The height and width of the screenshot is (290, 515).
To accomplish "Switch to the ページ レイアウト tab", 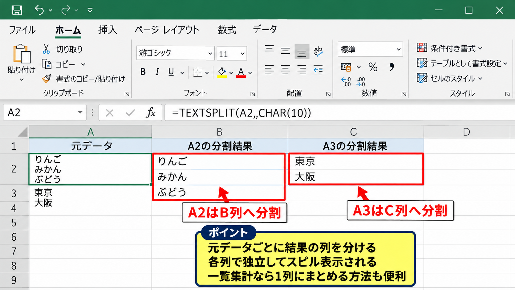I will 167,30.
